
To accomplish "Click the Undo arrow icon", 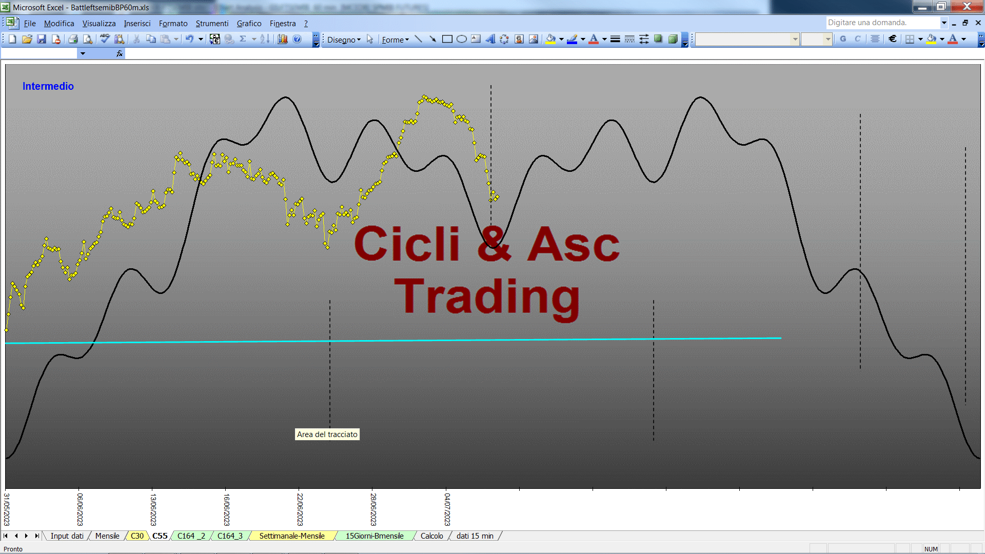I will [190, 39].
